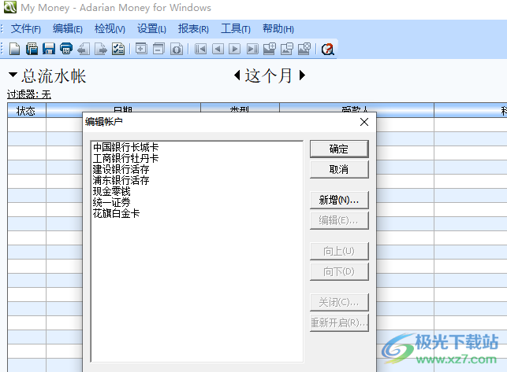This screenshot has width=507, height=372.
Task: Click the New file toolbar icon
Action: click(14, 49)
